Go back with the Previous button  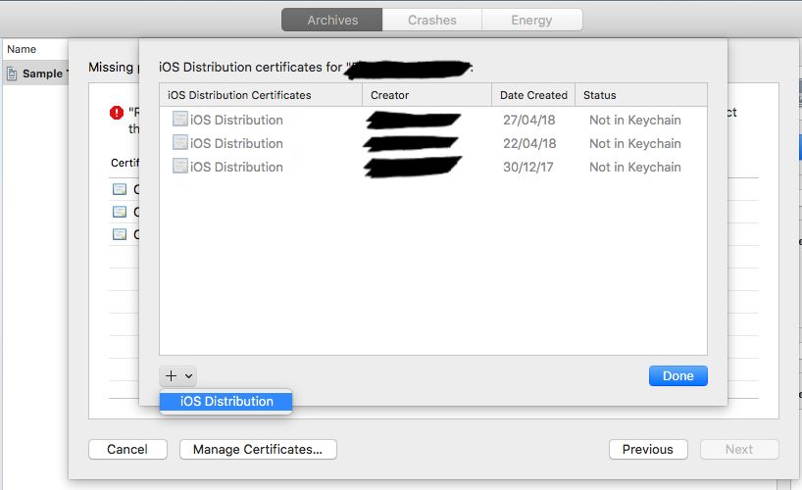pos(648,449)
